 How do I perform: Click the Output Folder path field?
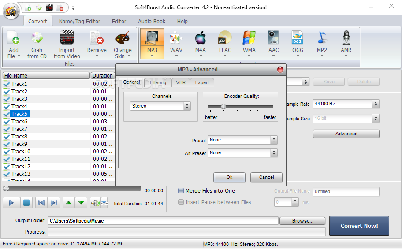click(x=163, y=221)
